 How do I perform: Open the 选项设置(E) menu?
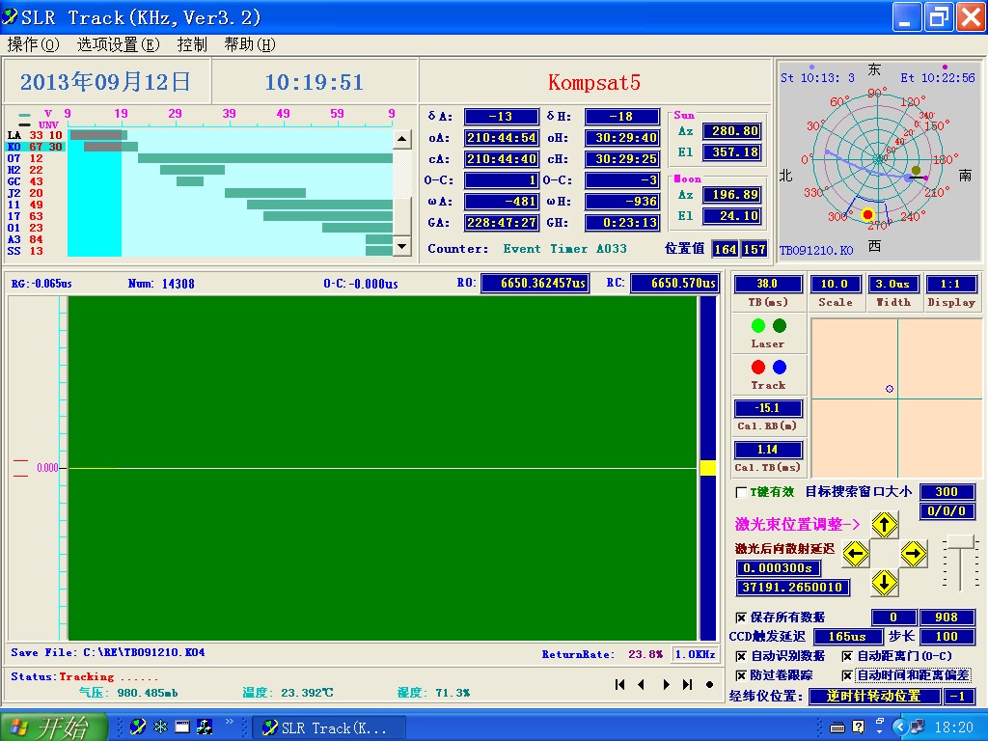click(x=119, y=44)
